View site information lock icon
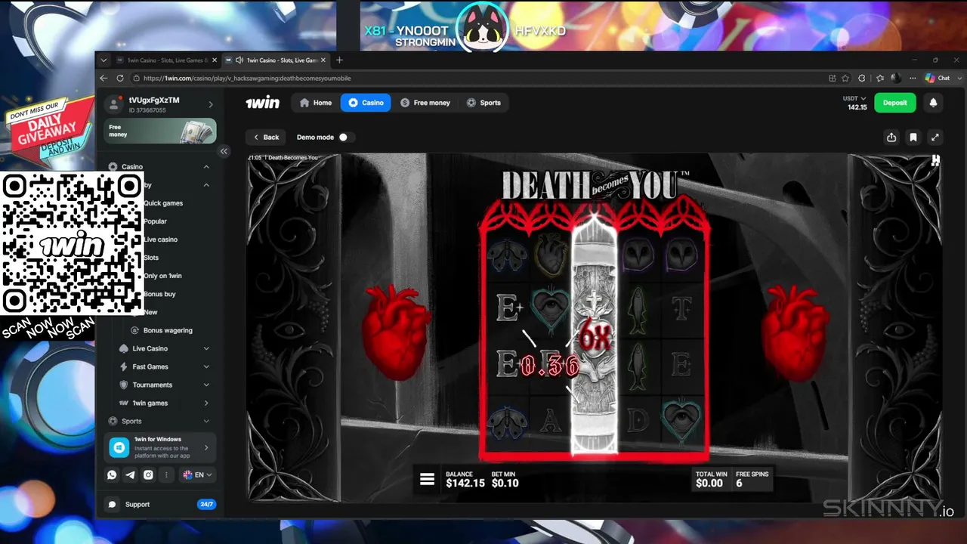The image size is (967, 544). (136, 78)
